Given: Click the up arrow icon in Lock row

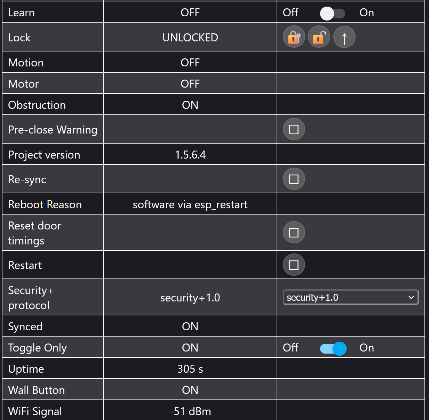Looking at the screenshot, I should click(344, 37).
